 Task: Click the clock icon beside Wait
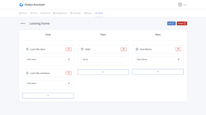point(82,49)
